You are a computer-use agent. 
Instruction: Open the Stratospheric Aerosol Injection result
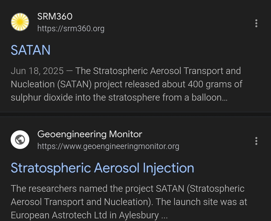102,168
